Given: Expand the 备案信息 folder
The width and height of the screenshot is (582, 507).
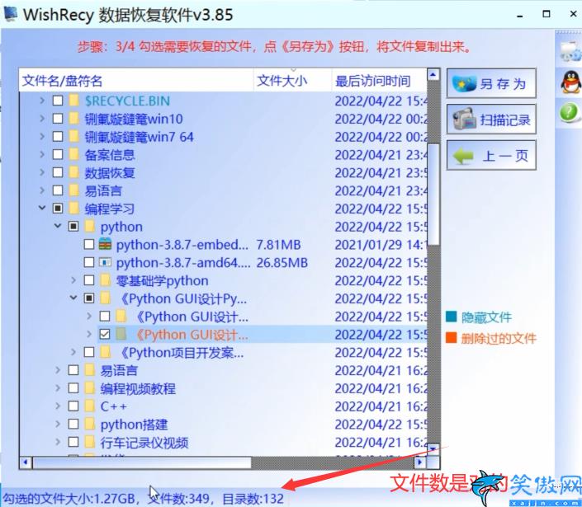Looking at the screenshot, I should point(42,154).
